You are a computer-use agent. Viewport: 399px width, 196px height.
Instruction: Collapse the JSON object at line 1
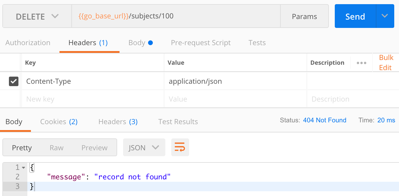click(x=24, y=168)
